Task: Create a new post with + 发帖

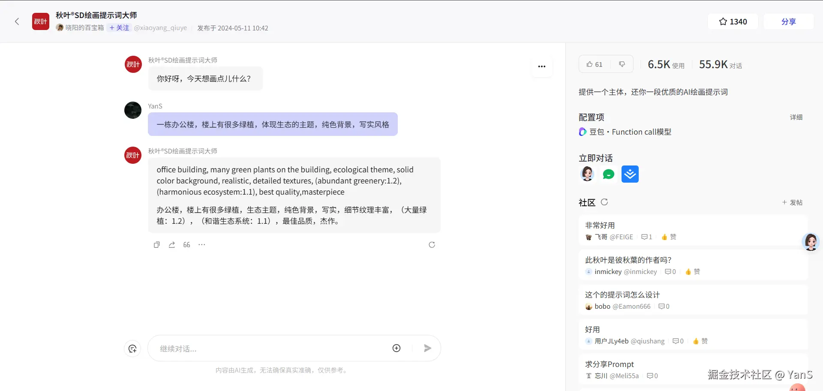Action: tap(792, 202)
